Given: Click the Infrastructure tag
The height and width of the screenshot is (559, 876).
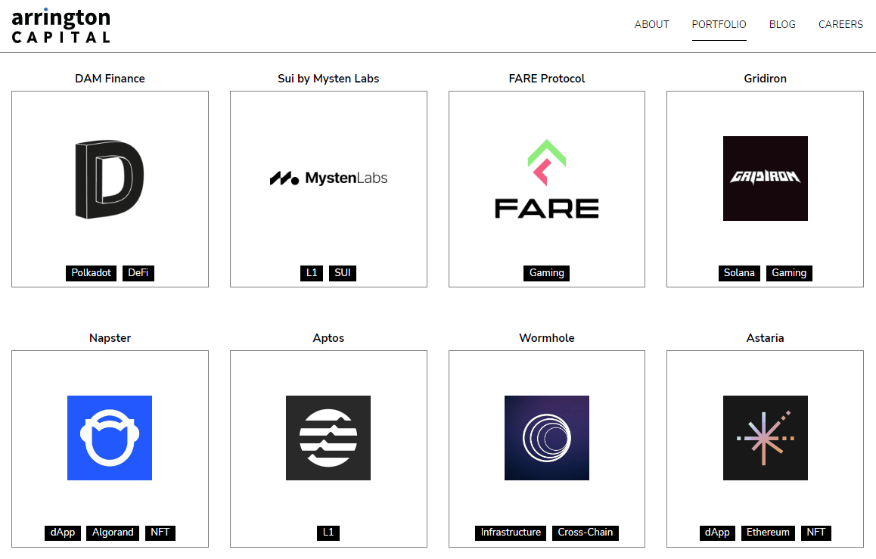Looking at the screenshot, I should point(511,533).
